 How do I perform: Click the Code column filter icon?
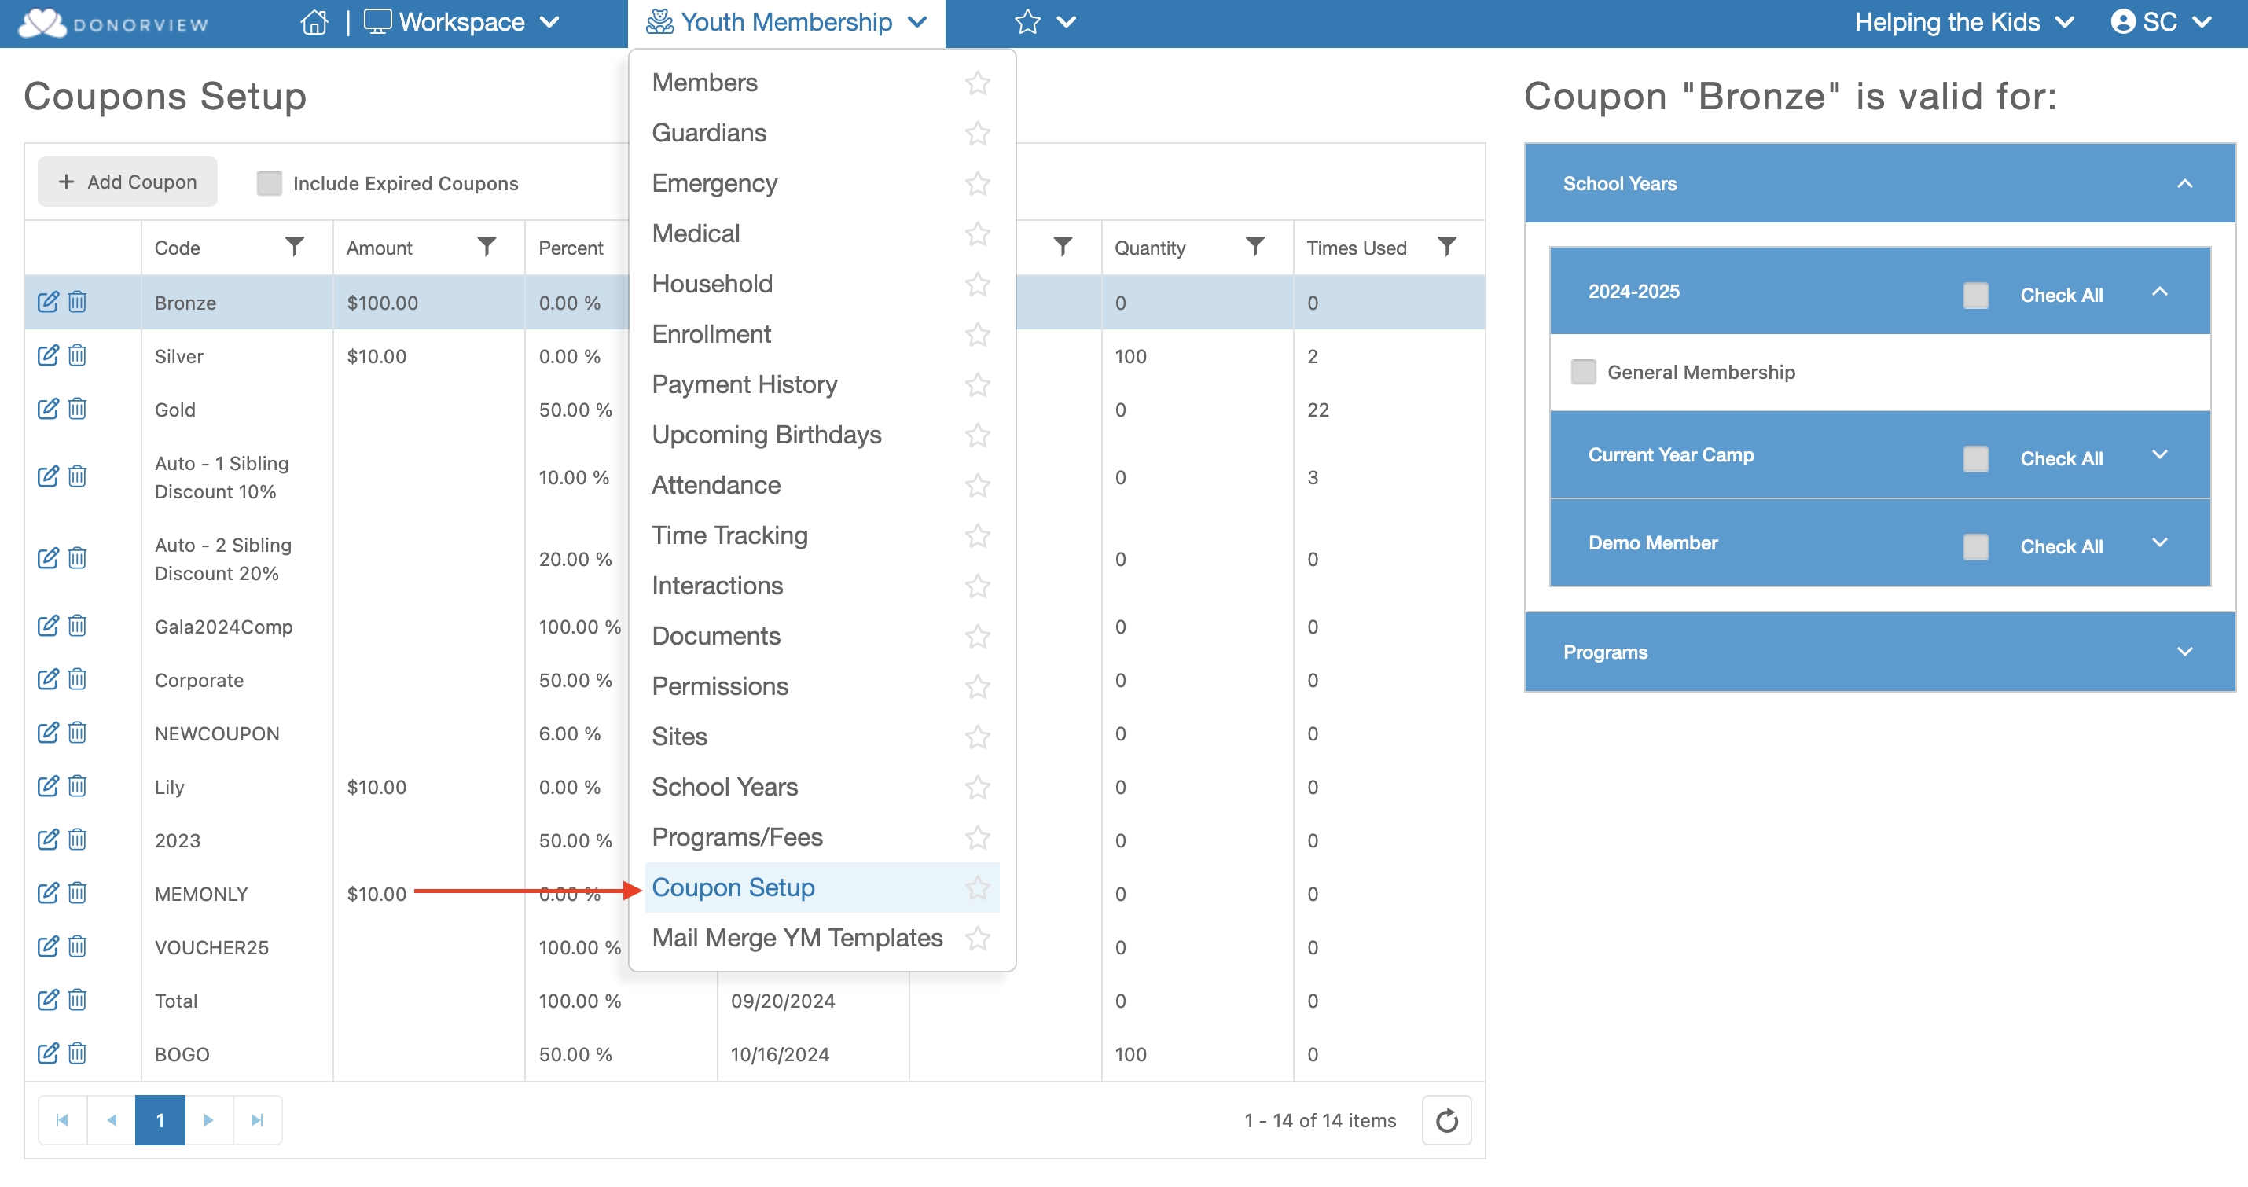click(x=295, y=247)
